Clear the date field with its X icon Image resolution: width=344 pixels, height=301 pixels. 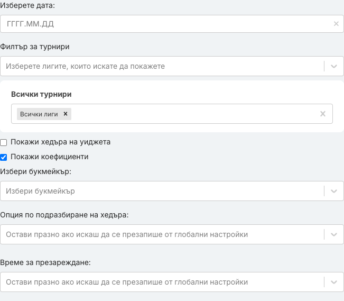336,24
